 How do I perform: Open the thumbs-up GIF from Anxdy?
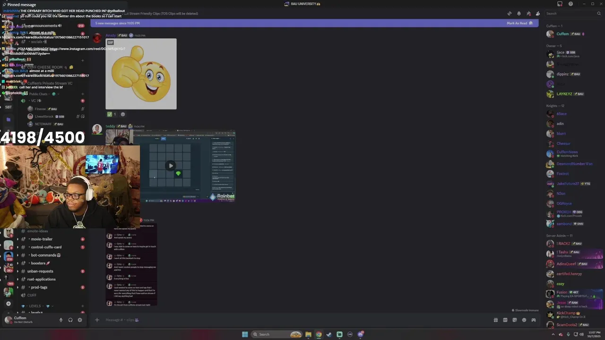click(141, 74)
